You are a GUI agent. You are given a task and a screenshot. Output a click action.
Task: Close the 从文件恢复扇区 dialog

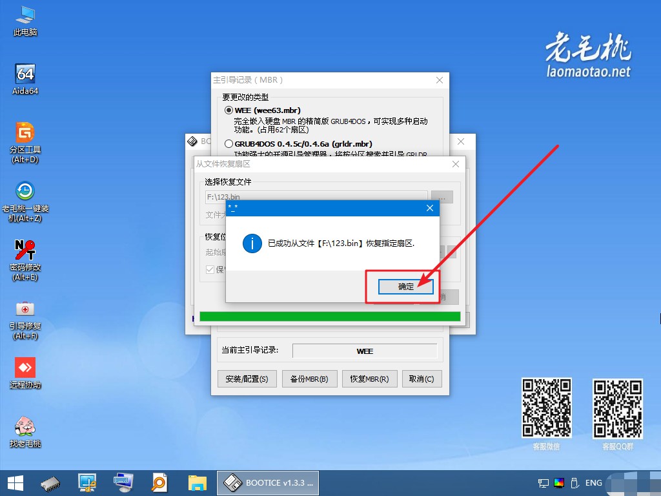pos(456,164)
